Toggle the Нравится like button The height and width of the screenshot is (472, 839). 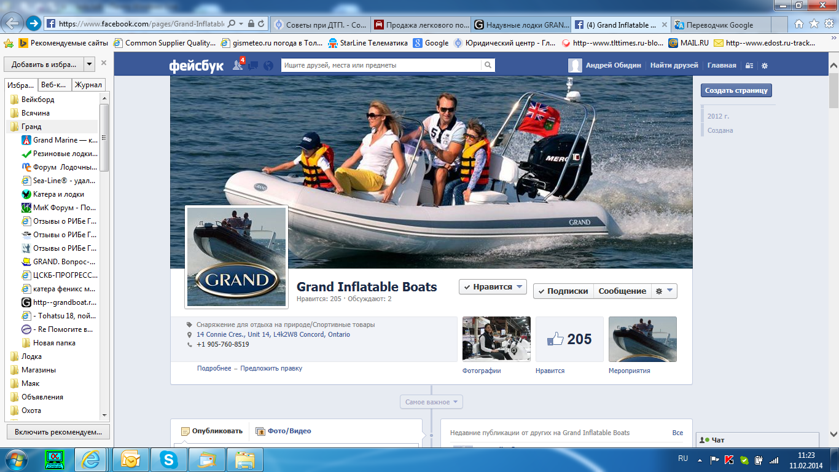493,287
